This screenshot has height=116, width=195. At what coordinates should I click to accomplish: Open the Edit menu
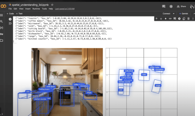[15, 9]
